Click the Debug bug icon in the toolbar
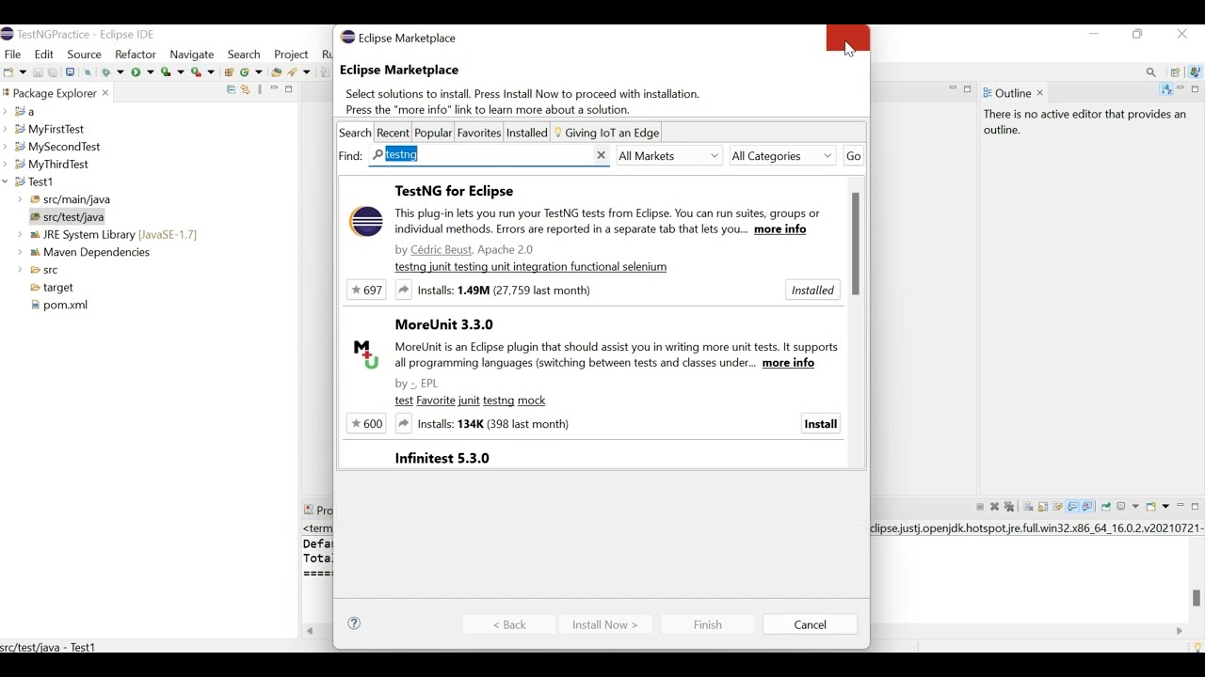This screenshot has width=1205, height=677. coord(105,72)
